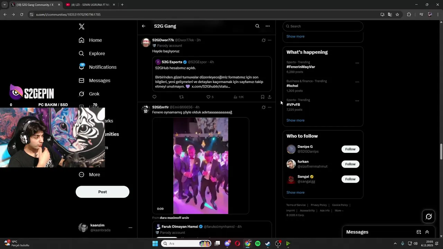Screen dimensions: 443x249
Task: Like the S2GDwor77k post with 5 likes
Action: click(x=210, y=97)
